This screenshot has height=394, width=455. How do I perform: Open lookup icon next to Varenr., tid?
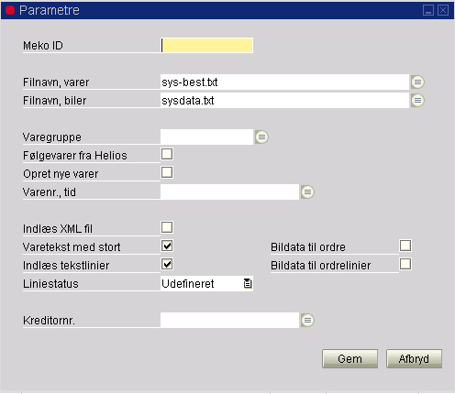pyautogui.click(x=307, y=192)
